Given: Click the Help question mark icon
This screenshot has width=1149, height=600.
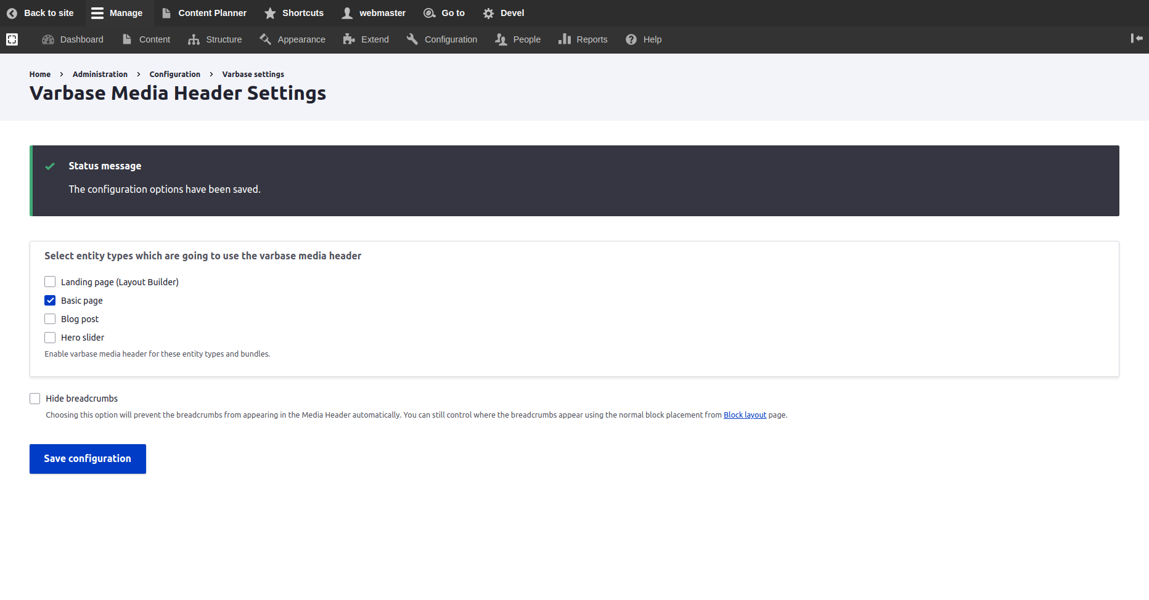Looking at the screenshot, I should pos(631,39).
